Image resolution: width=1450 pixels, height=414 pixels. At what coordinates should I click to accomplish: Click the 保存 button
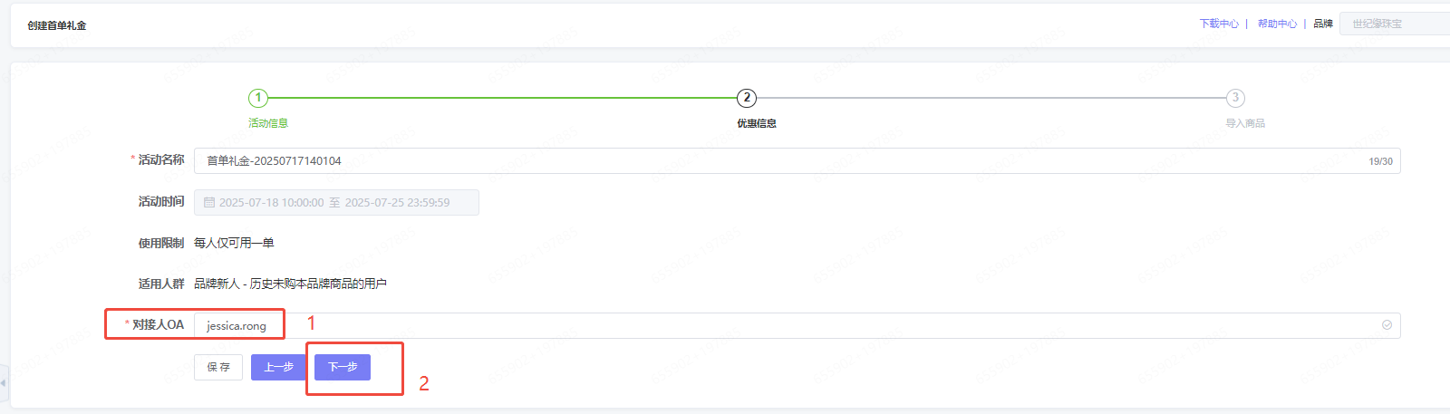point(218,367)
